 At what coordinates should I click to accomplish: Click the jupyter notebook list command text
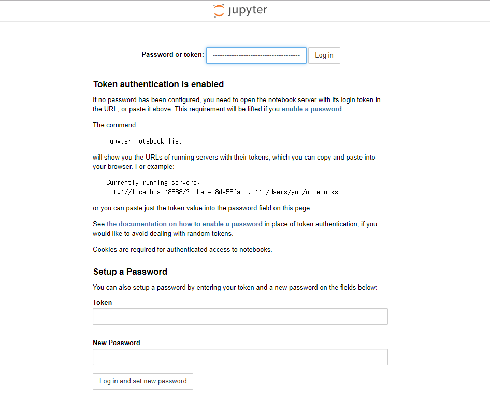point(144,141)
